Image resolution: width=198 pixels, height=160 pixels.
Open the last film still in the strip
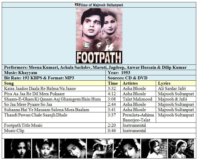click(x=181, y=148)
